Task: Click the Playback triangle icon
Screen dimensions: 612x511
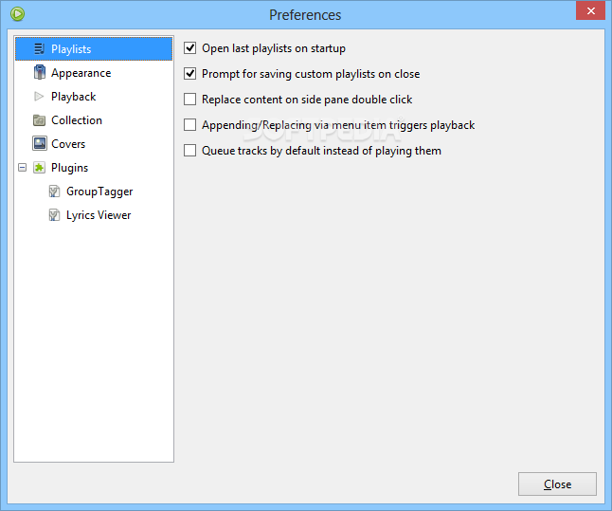Action: pos(39,96)
